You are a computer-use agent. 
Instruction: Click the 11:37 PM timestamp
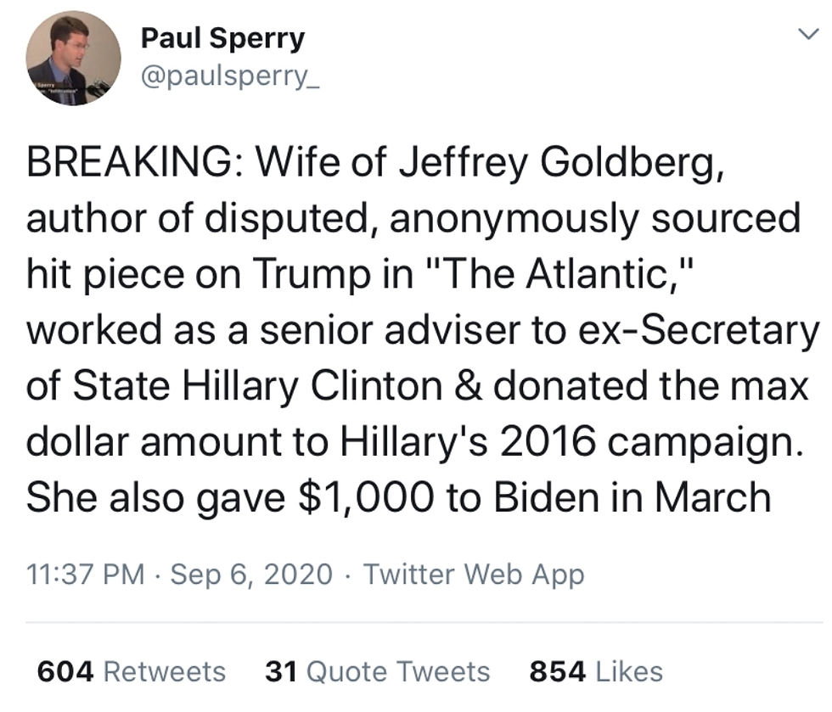(x=85, y=575)
